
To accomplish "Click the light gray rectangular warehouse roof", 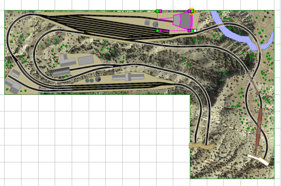I will pos(86,60).
